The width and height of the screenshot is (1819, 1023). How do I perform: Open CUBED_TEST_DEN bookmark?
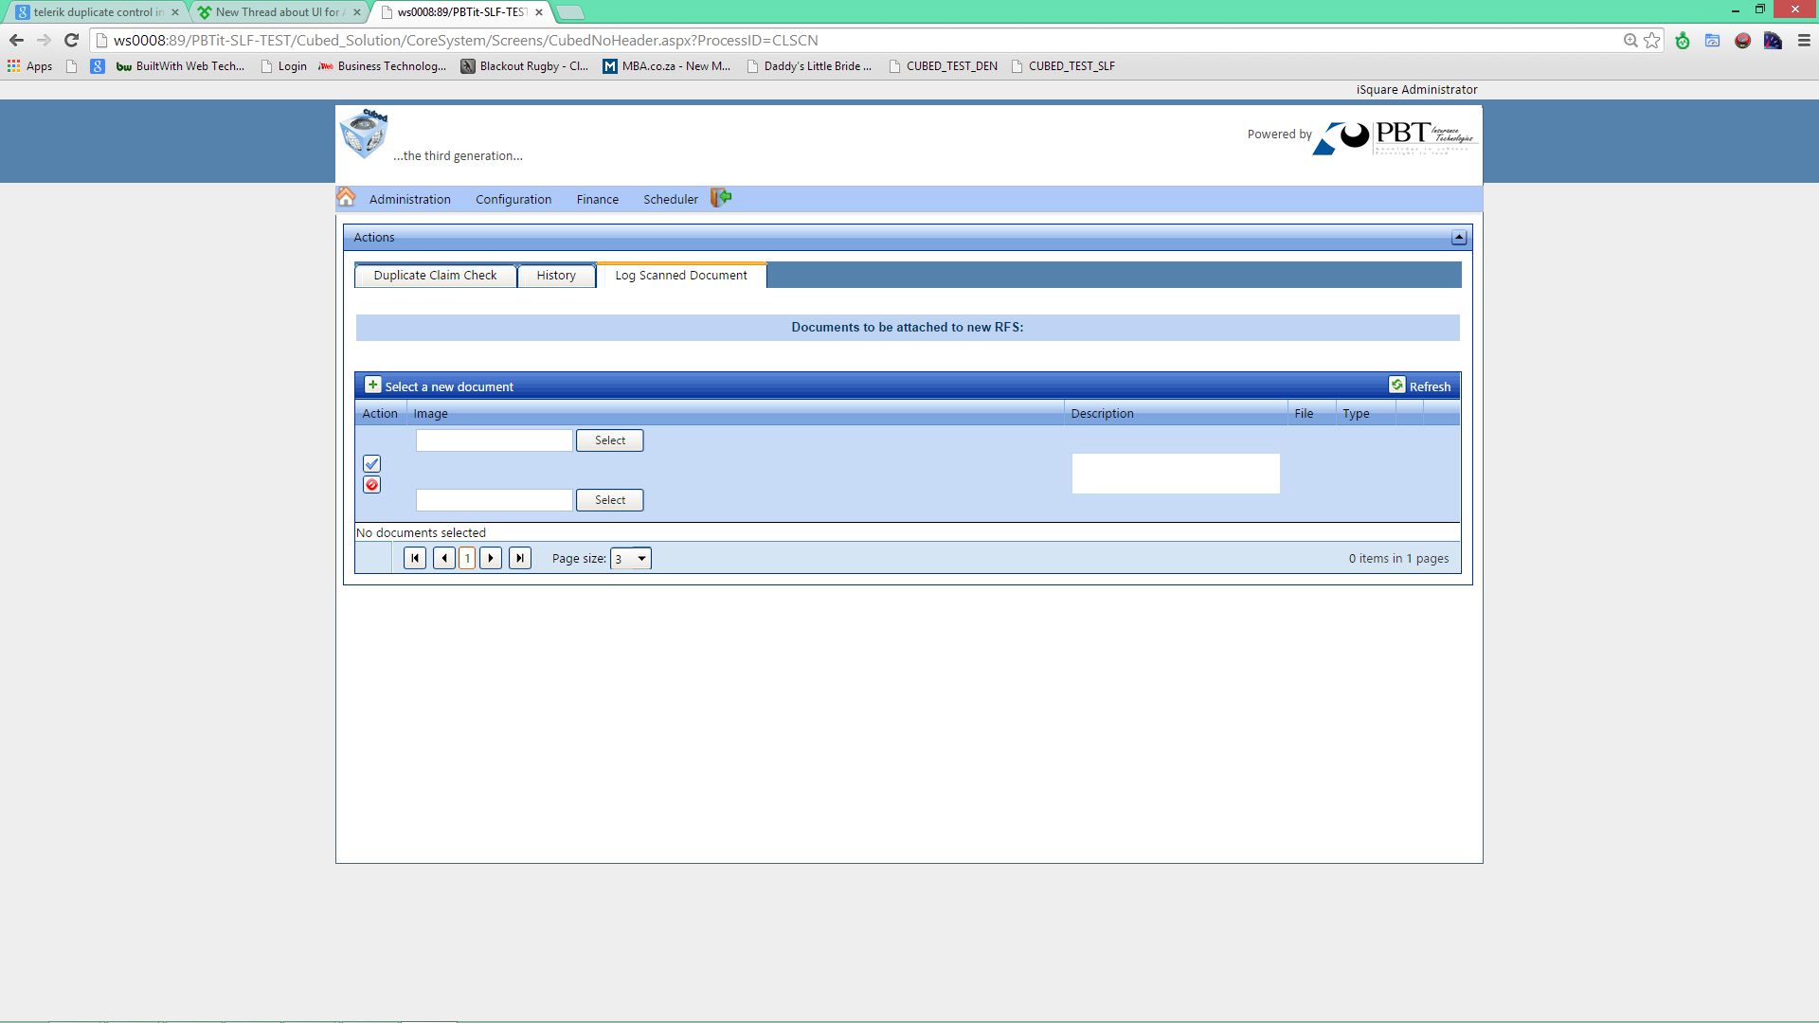pos(950,66)
